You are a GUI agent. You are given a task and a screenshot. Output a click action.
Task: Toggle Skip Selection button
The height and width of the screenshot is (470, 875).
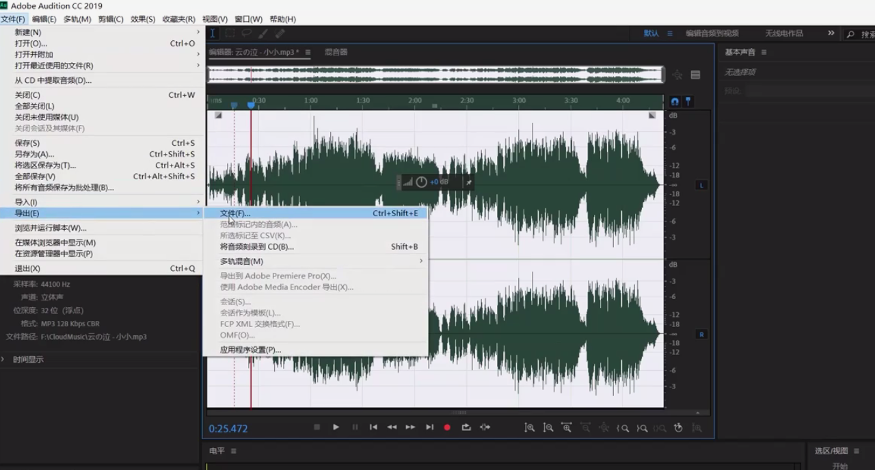click(485, 427)
